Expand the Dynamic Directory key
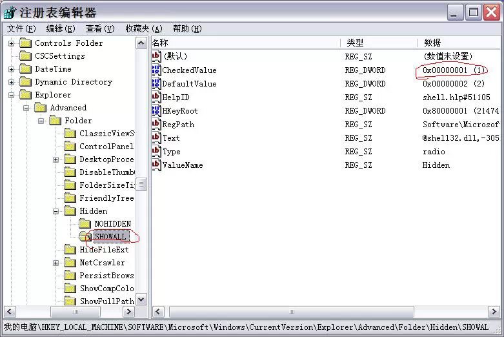 coord(11,82)
